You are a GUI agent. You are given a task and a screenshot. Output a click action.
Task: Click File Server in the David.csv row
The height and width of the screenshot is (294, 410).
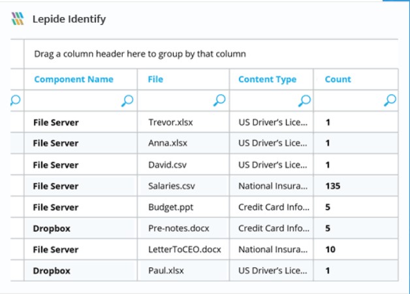coord(55,165)
